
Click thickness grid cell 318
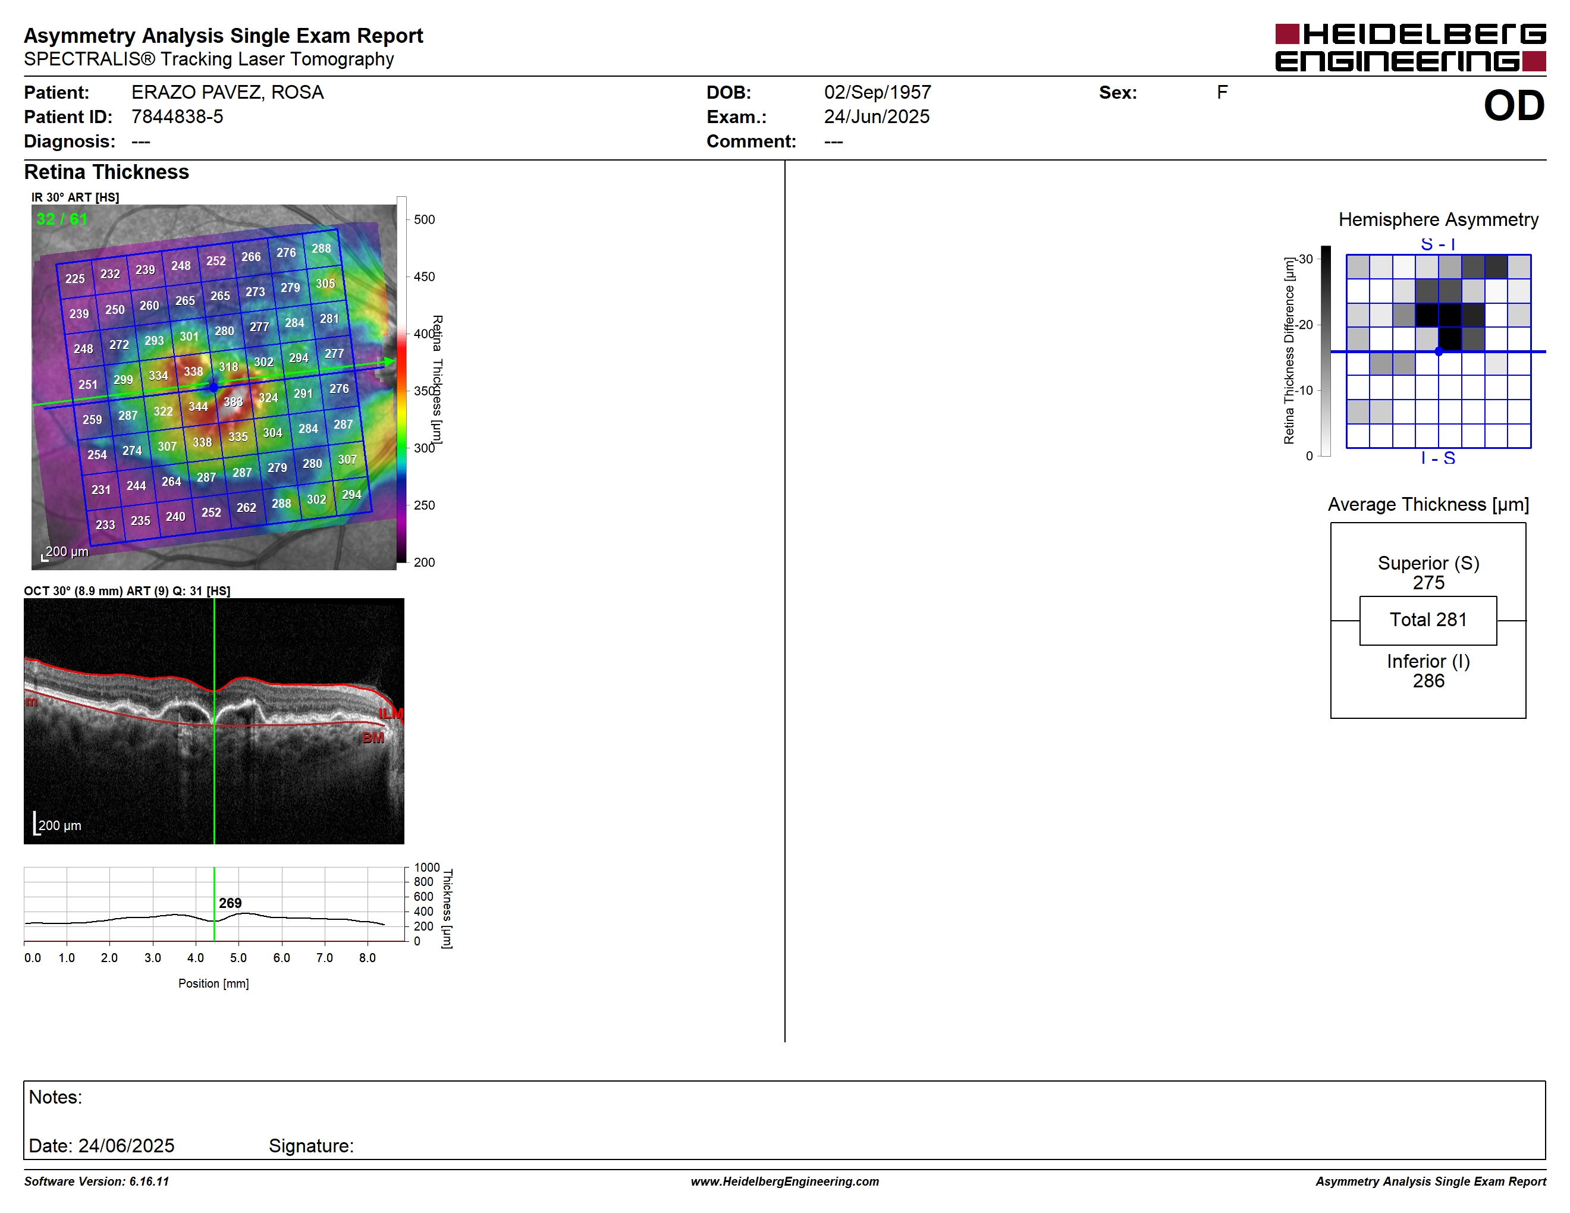click(x=228, y=367)
